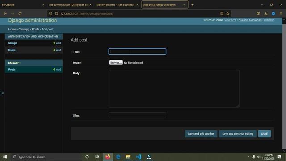Open a new browser tab with plus
This screenshot has width=286, height=161.
193,5
